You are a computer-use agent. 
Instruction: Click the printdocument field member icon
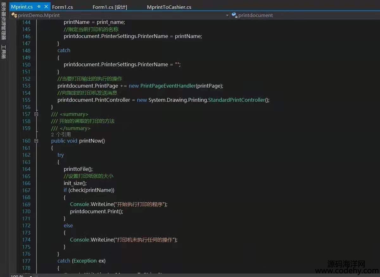click(x=234, y=15)
